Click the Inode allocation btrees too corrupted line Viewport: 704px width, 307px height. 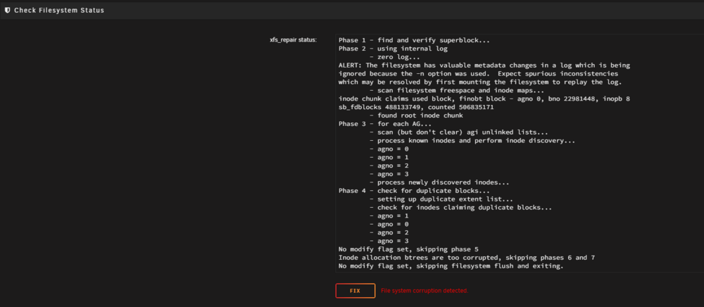pyautogui.click(x=467, y=258)
